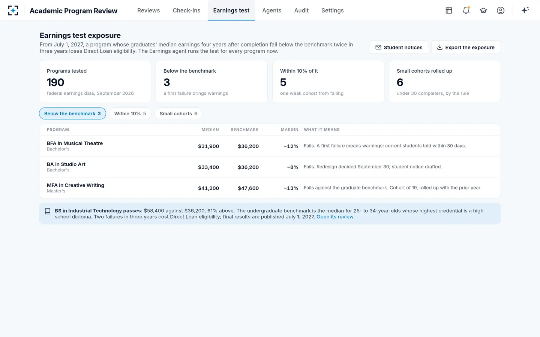Go to the Settings tab

point(333,10)
